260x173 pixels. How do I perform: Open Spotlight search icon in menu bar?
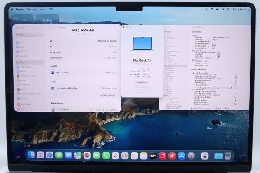point(223,9)
